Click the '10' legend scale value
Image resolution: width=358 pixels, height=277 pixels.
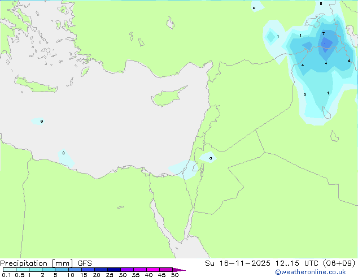click(71, 275)
